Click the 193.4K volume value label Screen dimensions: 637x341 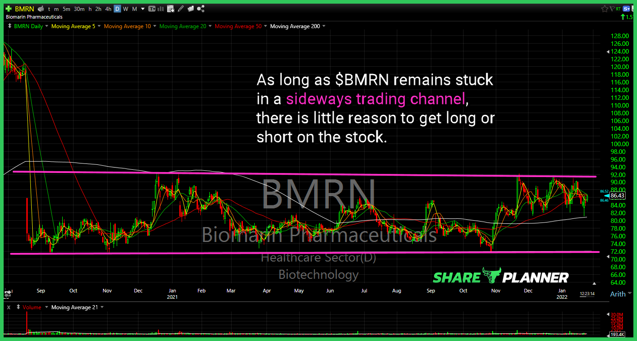tap(617, 335)
